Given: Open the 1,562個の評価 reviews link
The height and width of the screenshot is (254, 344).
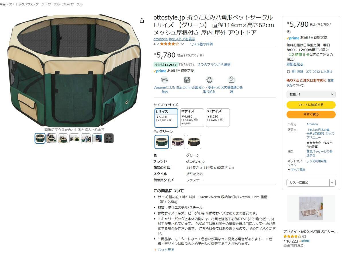Looking at the screenshot, I should coord(201,44).
